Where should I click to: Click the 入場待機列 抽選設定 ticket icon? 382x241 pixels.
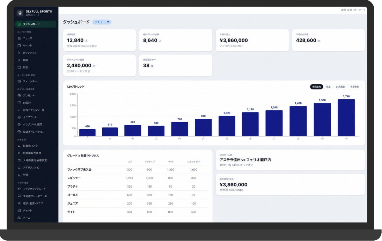coord(19,160)
